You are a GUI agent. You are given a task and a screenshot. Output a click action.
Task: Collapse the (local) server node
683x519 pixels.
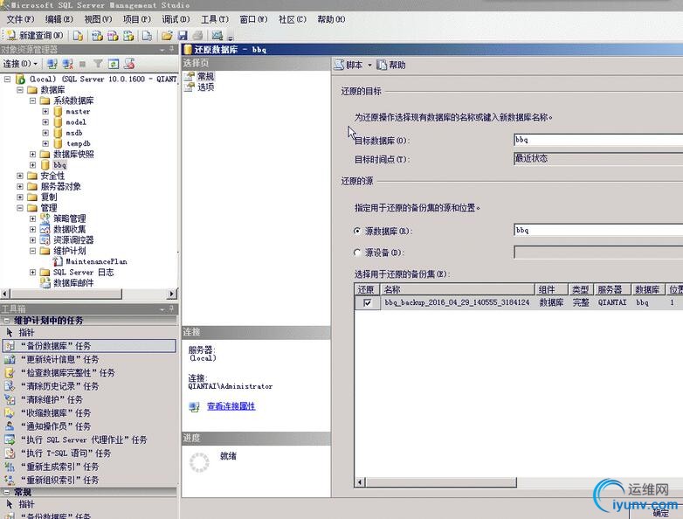(7, 79)
